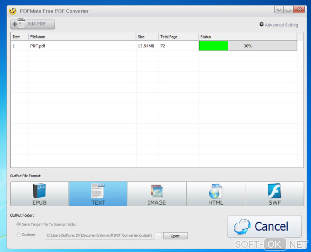Viewport: 311px width, 252px height.
Task: Open Advanced Setting gear option
Action: coord(279,25)
